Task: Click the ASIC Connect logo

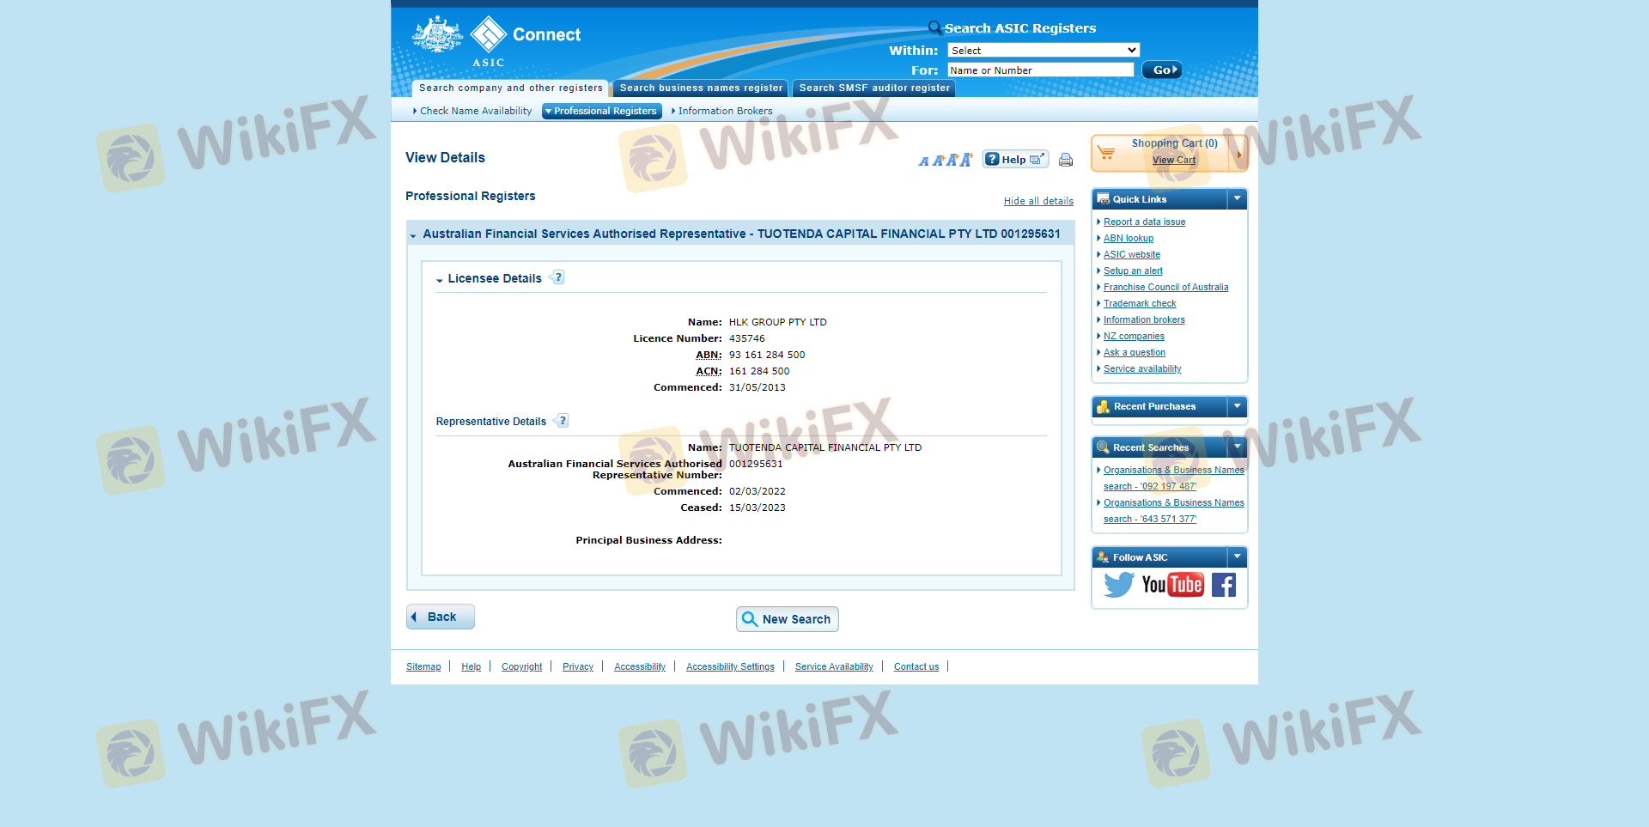Action: [x=496, y=40]
